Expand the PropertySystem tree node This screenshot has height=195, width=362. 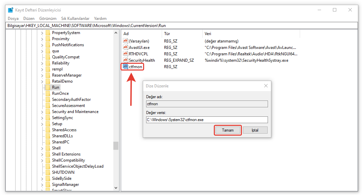click(42, 33)
